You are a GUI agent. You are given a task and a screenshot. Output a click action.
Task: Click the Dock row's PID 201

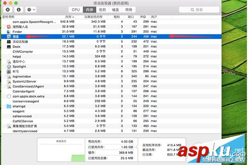pos(146,47)
